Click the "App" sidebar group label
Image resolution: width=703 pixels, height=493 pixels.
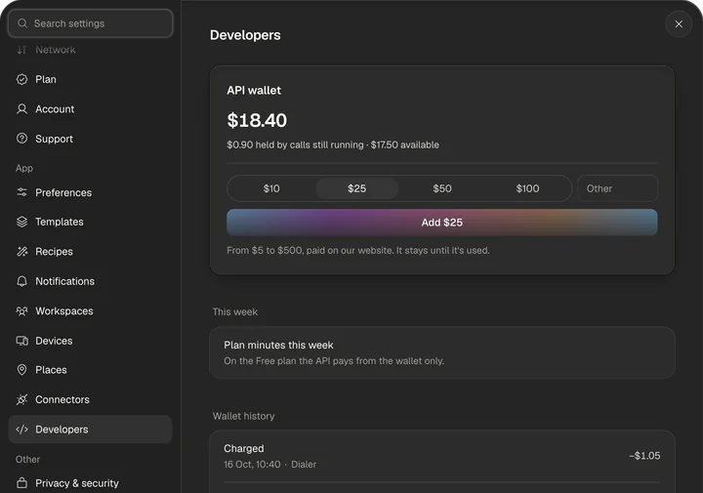pyautogui.click(x=24, y=168)
